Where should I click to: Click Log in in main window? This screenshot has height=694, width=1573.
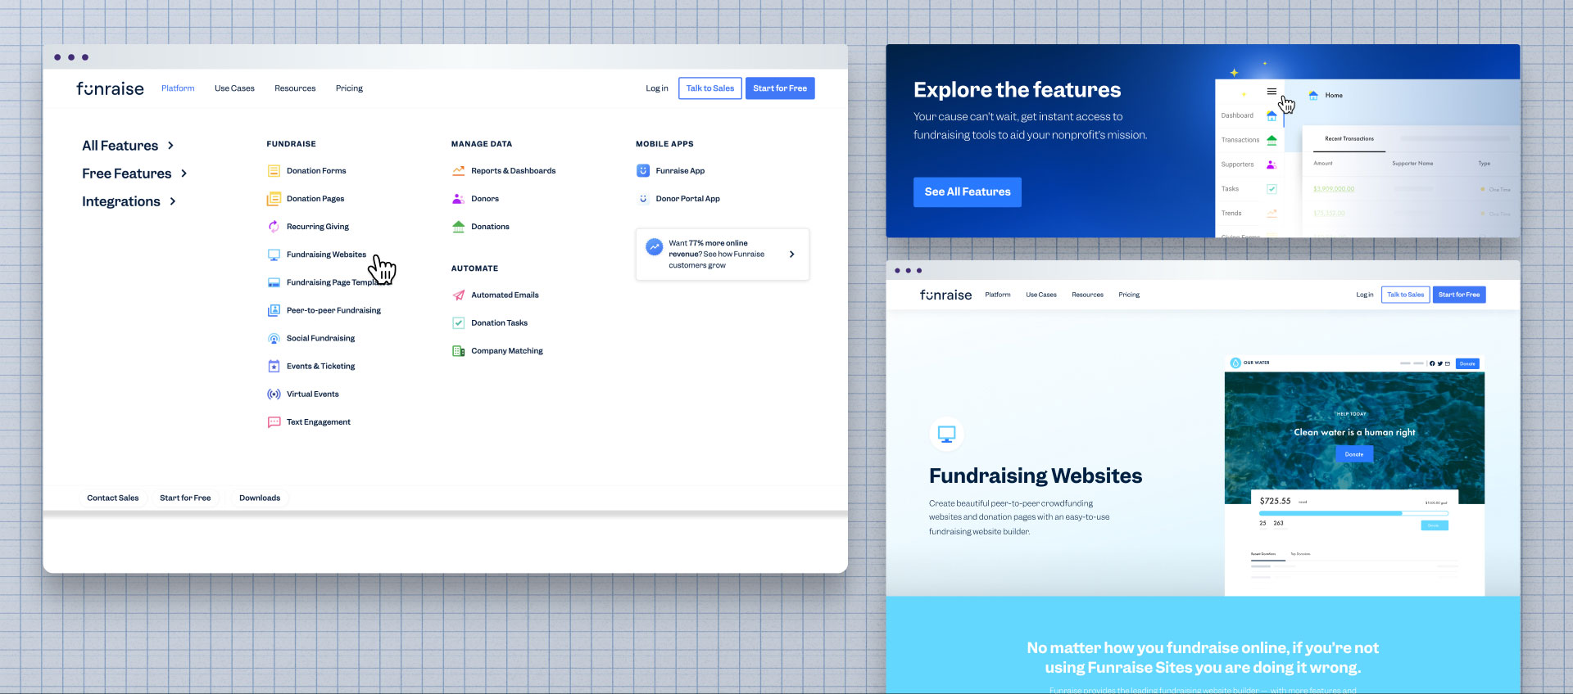[657, 88]
